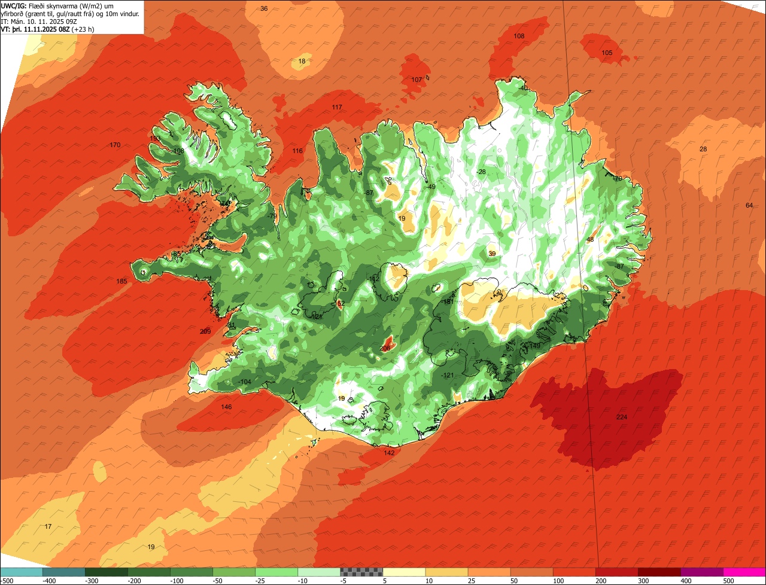Click the '206' value on the red inland patch
The width and height of the screenshot is (766, 585).
click(x=385, y=348)
